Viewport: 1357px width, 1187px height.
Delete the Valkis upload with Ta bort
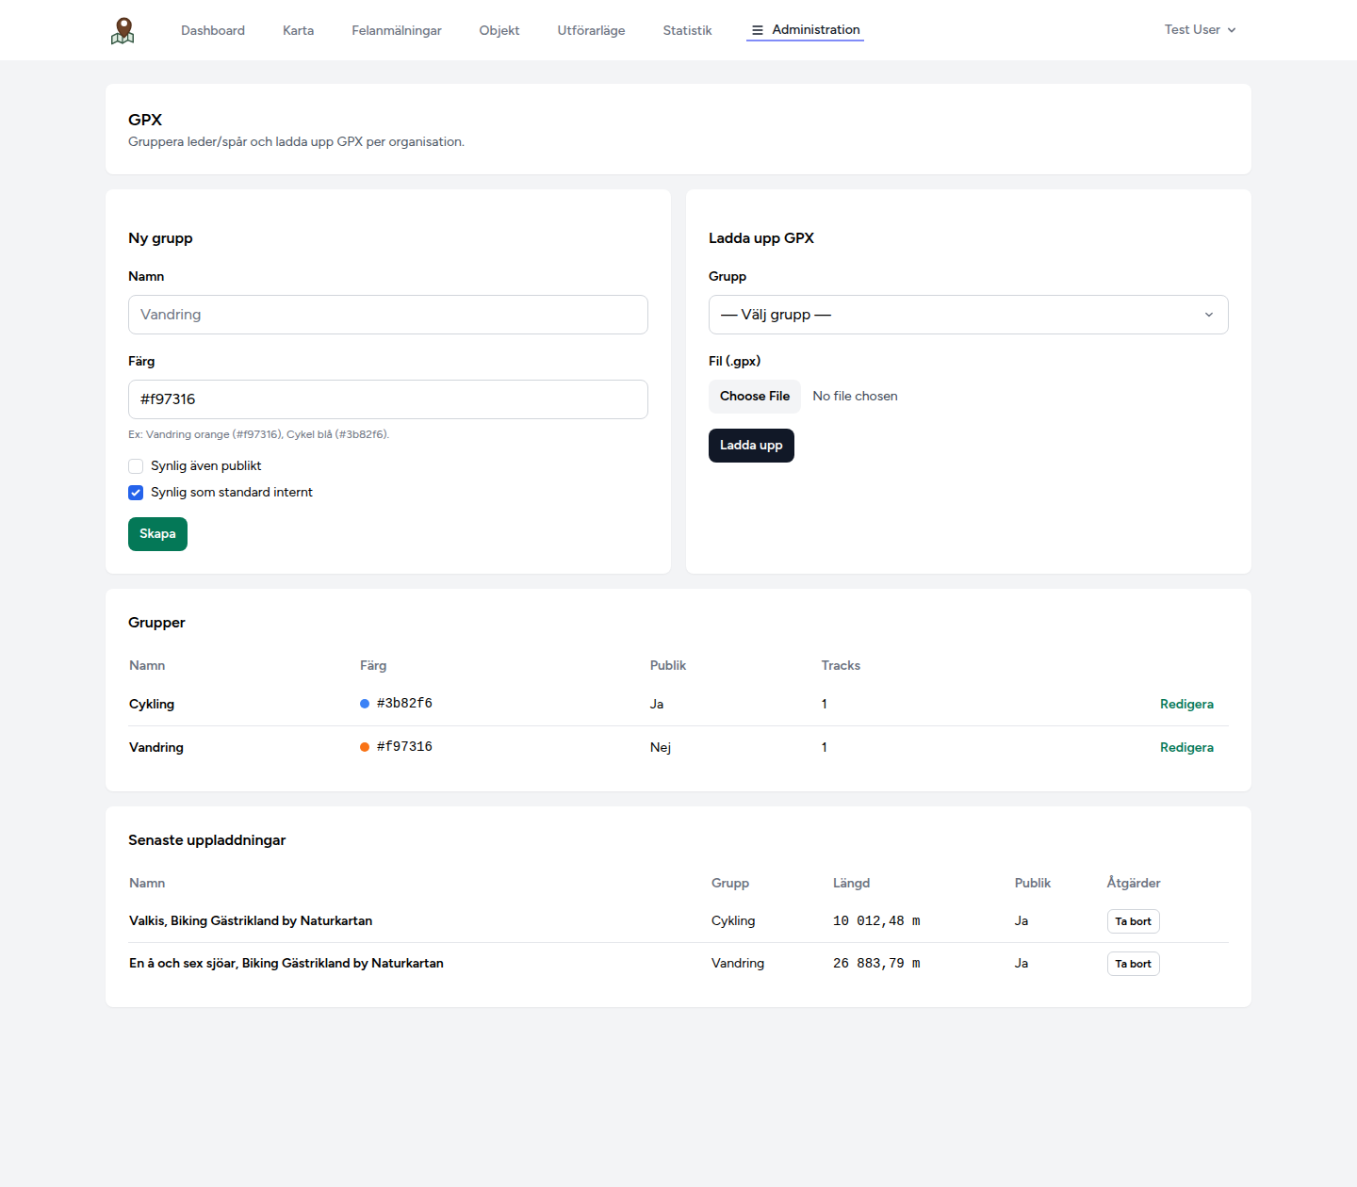[1133, 921]
